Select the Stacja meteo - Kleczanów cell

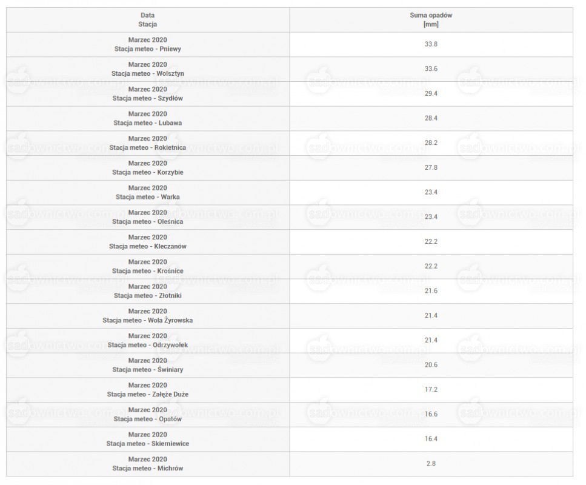(148, 242)
